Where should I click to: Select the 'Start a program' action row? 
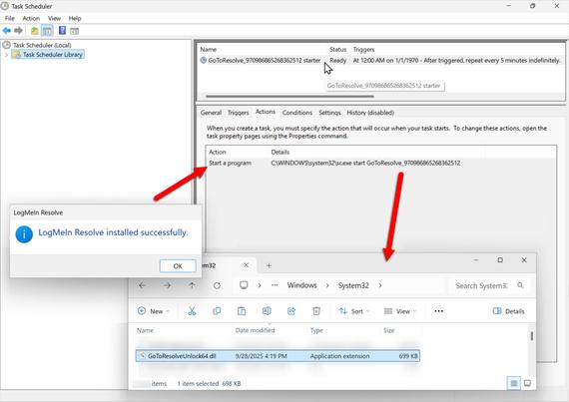point(380,163)
